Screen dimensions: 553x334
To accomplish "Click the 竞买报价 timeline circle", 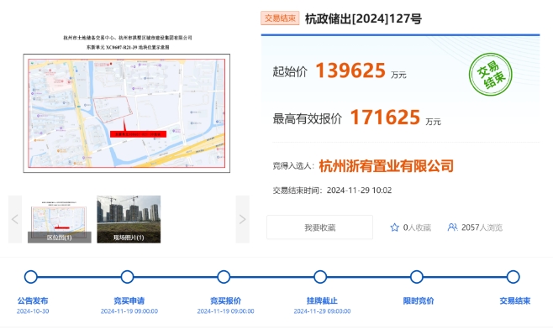I will point(224,277).
